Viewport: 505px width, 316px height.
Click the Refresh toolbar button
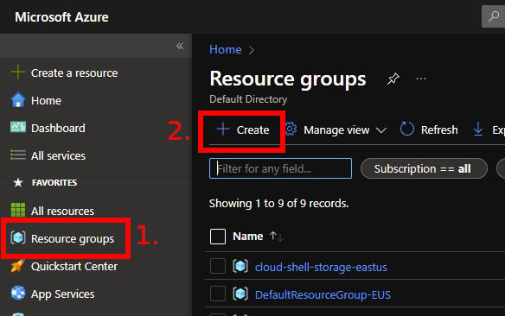(x=429, y=130)
